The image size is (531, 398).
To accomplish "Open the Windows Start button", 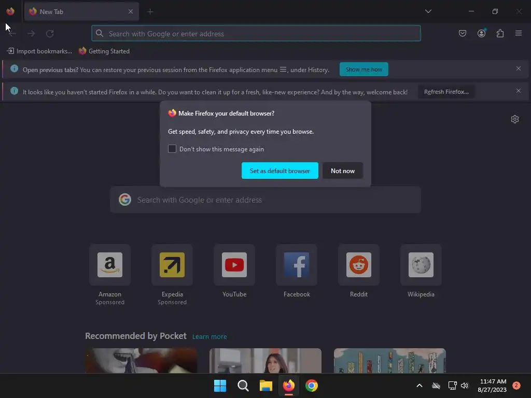I will coord(220,386).
